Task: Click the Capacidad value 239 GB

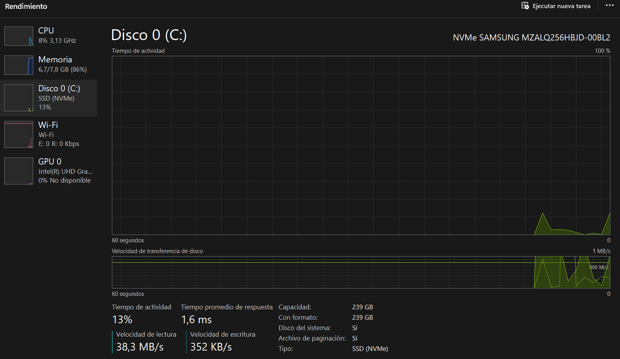Action: pos(363,307)
